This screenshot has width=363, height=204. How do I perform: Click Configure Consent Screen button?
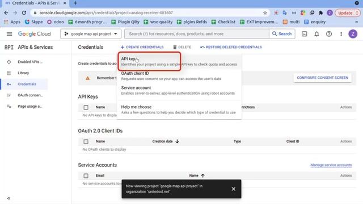(323, 78)
